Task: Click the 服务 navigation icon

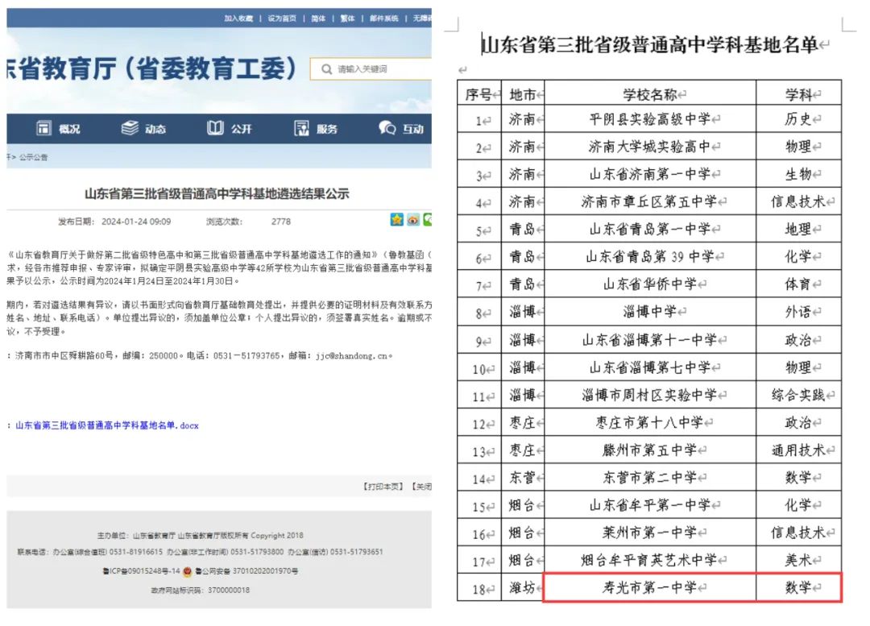Action: click(302, 128)
